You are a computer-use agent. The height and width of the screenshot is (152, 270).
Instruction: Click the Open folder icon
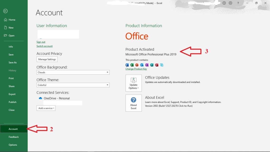tap(6, 35)
